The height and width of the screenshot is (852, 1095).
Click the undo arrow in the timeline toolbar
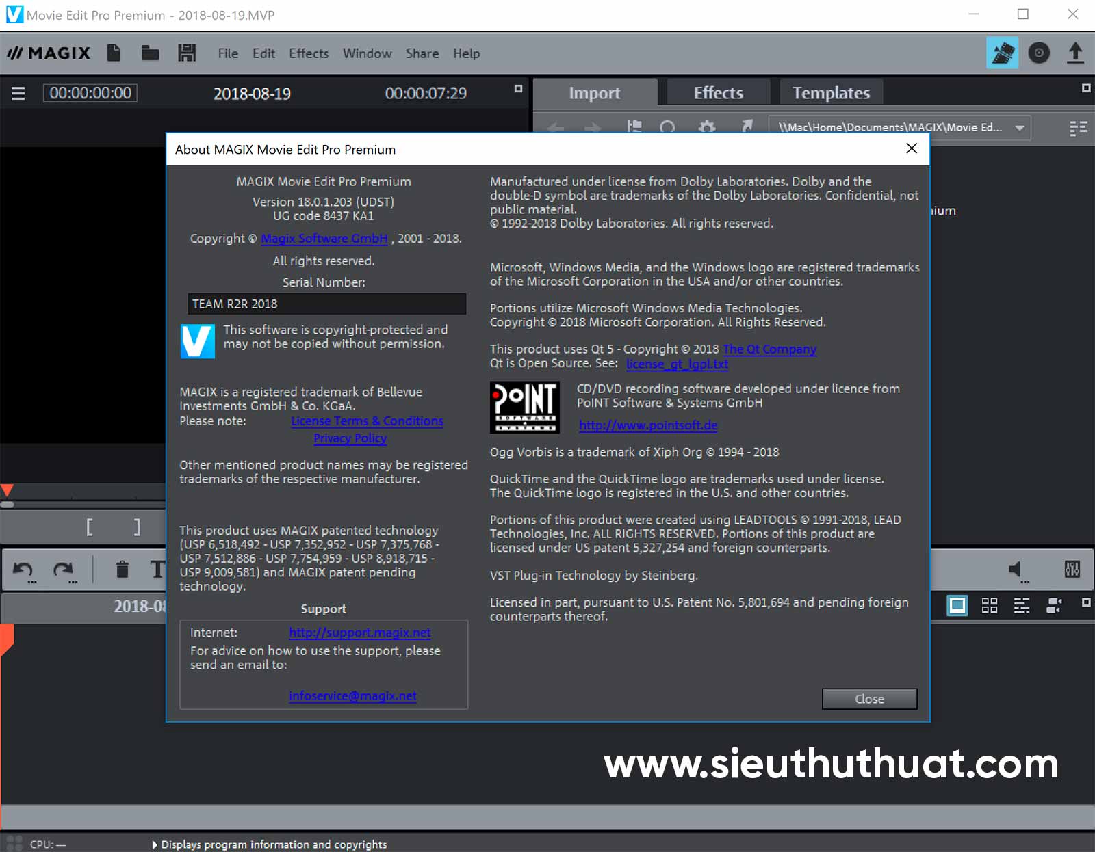point(23,570)
